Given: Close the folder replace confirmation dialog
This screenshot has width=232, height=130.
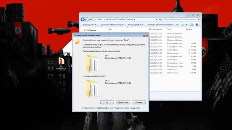Looking at the screenshot, I should 145,35.
